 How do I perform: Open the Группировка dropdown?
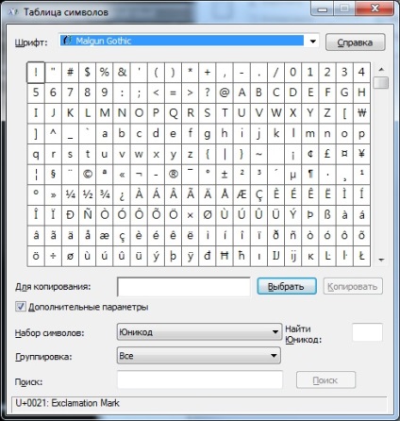199,356
